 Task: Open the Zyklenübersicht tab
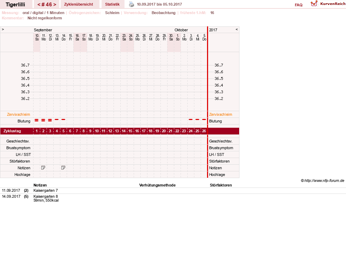click(79, 4)
